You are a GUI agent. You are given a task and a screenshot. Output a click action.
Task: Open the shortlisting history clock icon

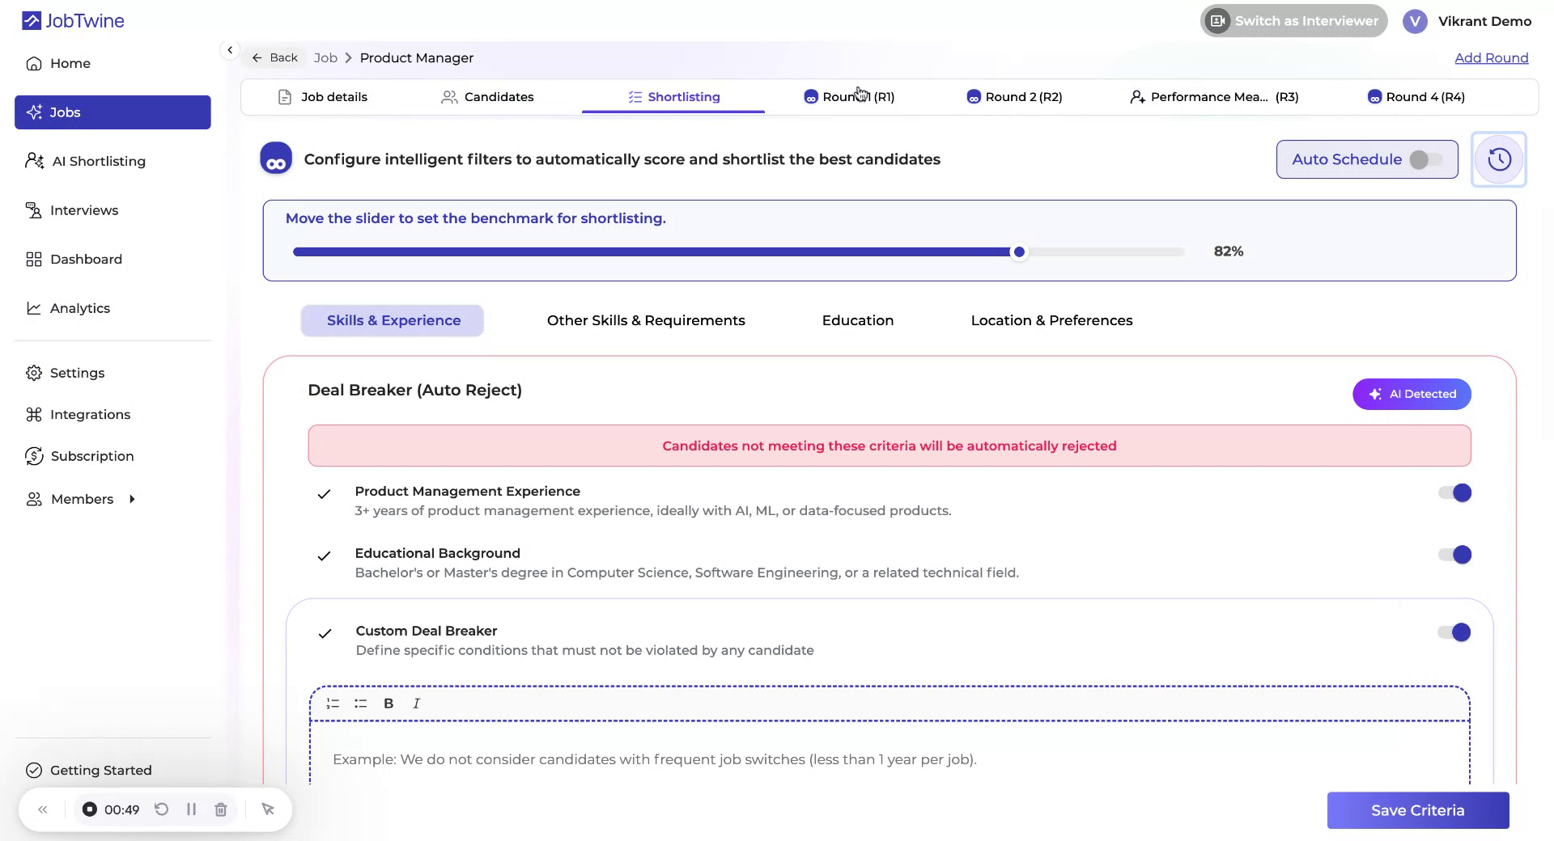pyautogui.click(x=1499, y=158)
